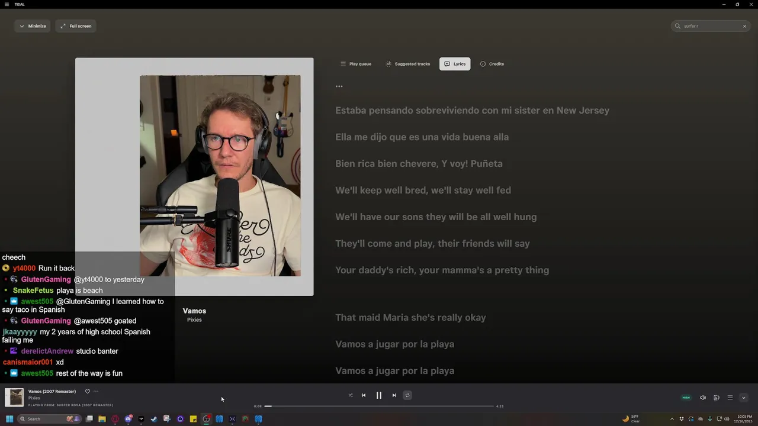Open OBS Studio from taskbar
The image size is (758, 426).
(206, 419)
